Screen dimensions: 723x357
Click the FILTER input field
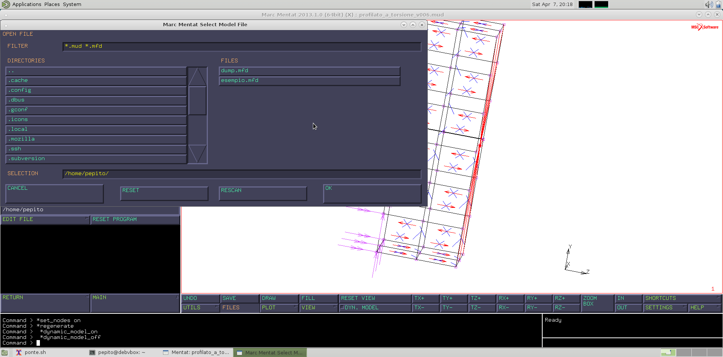tap(241, 46)
